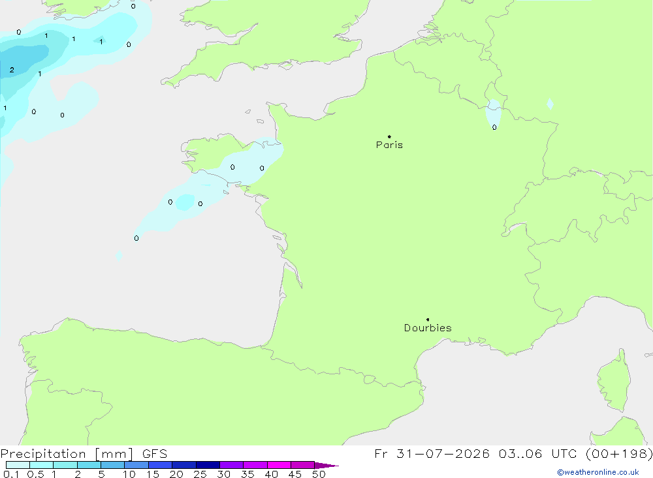Click the "03..06 UTC" time text
The height and width of the screenshot is (478, 653).
pyautogui.click(x=537, y=453)
